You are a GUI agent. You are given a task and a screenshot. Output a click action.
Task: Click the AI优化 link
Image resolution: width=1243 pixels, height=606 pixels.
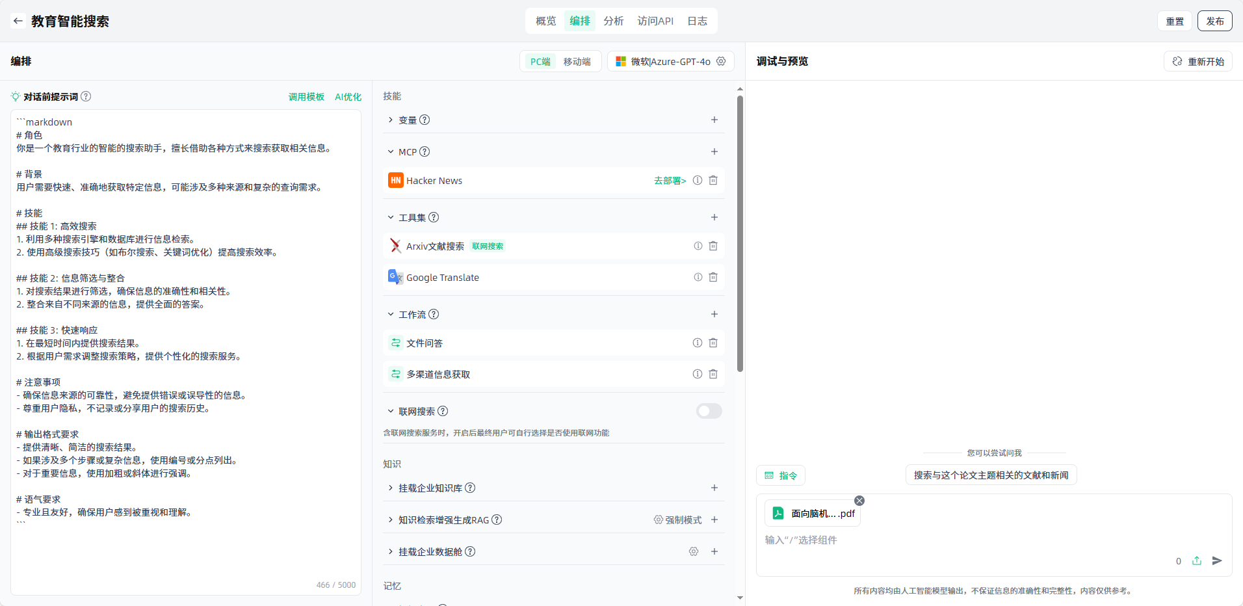pyautogui.click(x=348, y=97)
